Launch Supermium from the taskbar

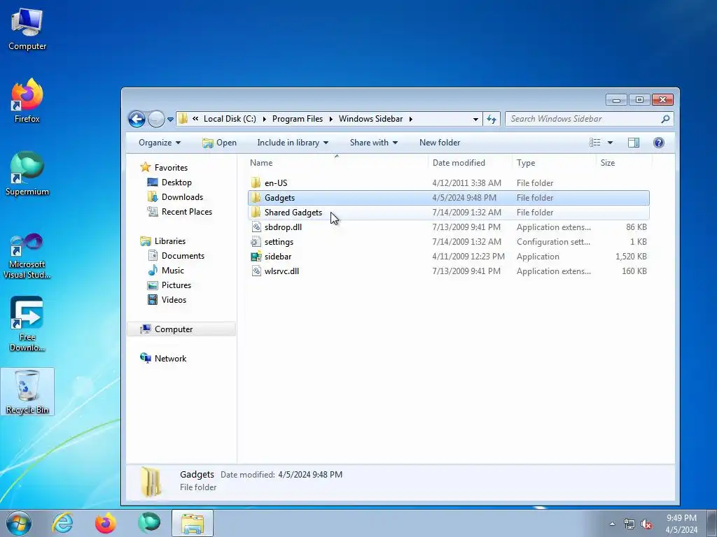pos(149,523)
